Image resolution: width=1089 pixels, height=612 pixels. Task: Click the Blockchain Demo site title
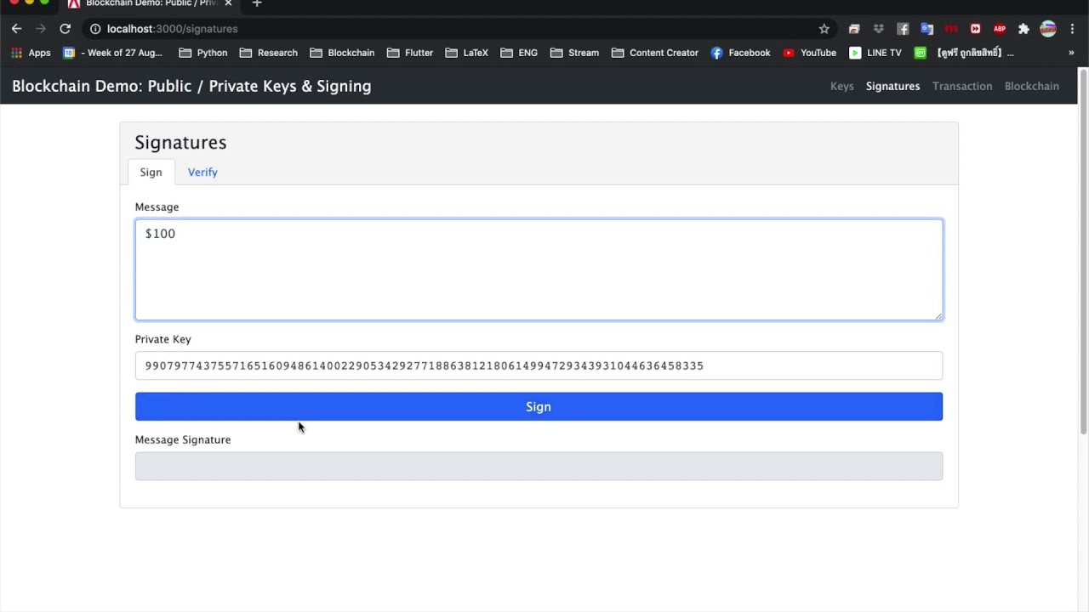[x=191, y=86]
